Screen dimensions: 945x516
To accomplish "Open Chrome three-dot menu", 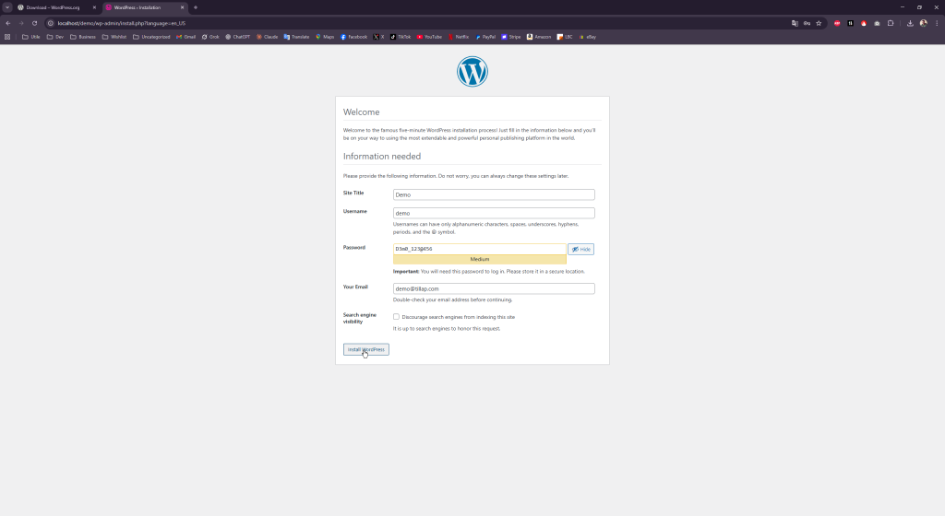I will (x=936, y=23).
